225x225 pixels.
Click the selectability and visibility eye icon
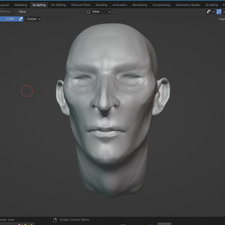(208, 12)
